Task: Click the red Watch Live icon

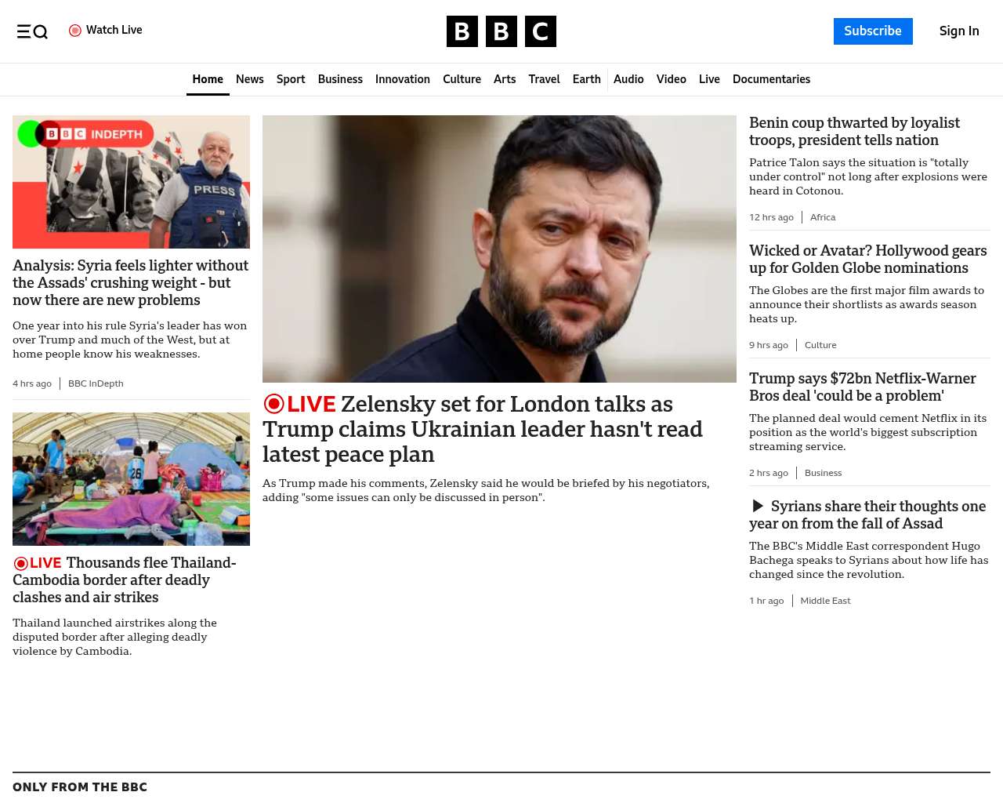Action: pos(75,31)
